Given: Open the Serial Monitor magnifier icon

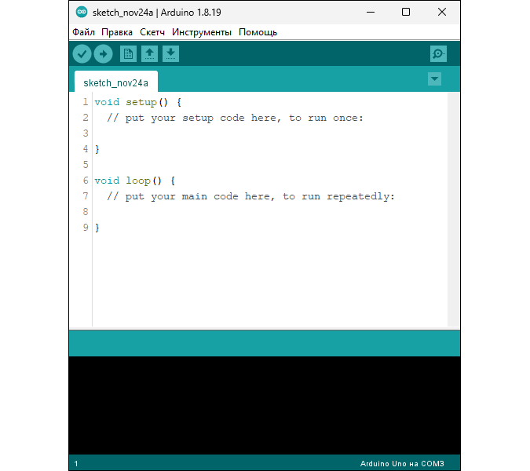Looking at the screenshot, I should (x=438, y=53).
